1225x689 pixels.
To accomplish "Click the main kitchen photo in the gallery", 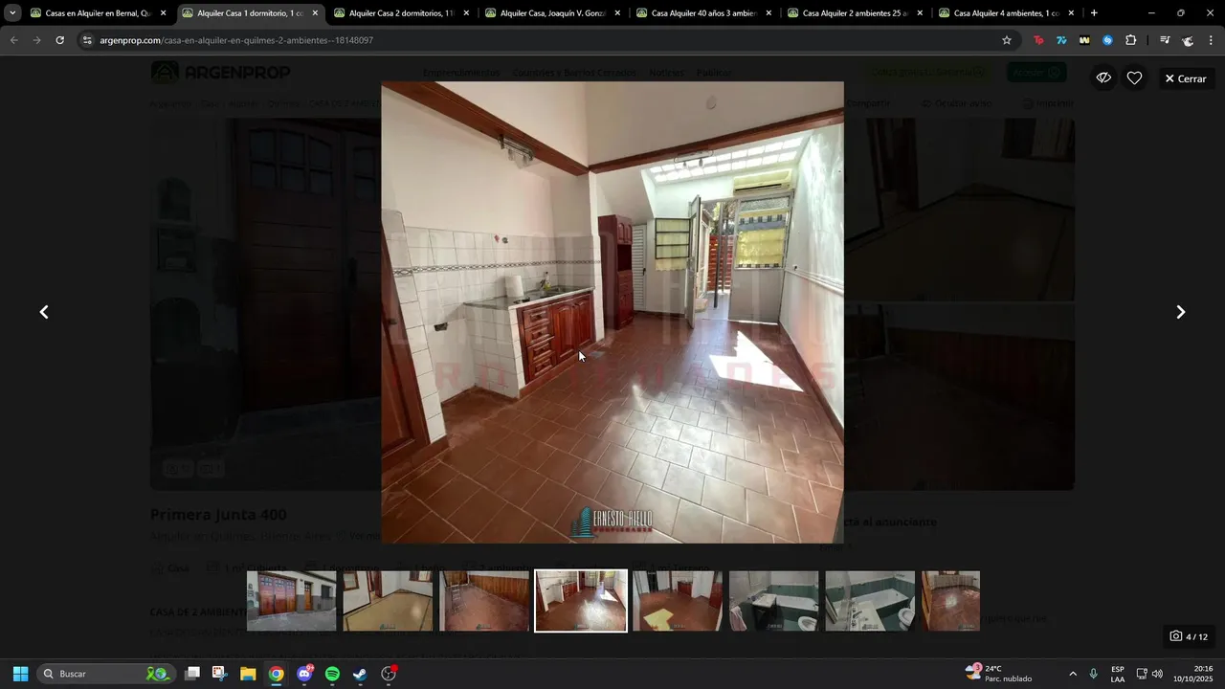I will [x=612, y=312].
